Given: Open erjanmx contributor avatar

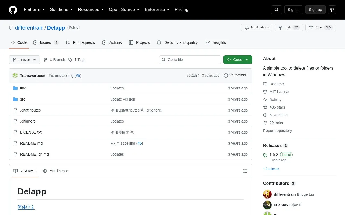Looking at the screenshot, I should point(267,205).
